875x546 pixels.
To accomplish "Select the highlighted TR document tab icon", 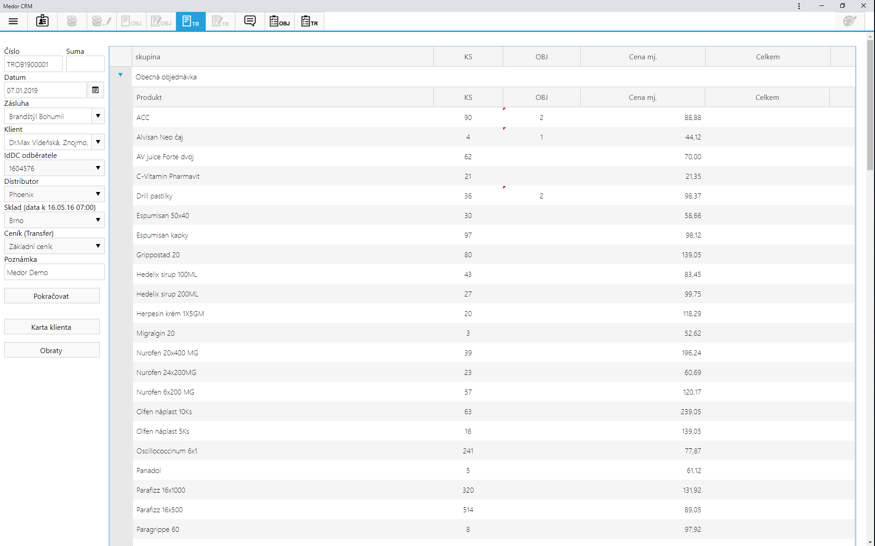I will (191, 21).
